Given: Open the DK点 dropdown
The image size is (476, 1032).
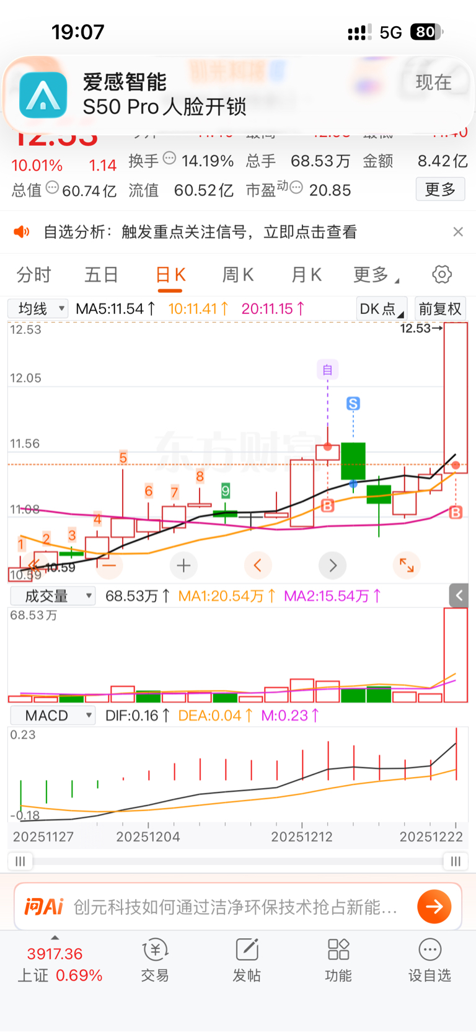Looking at the screenshot, I should coord(381,308).
